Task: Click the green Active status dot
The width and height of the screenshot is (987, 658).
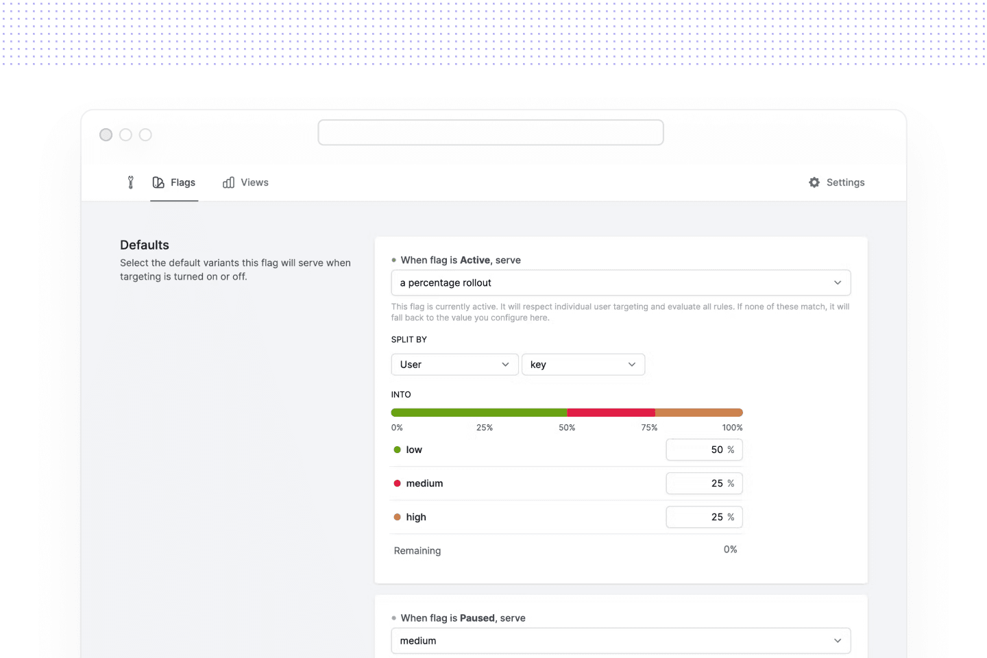Action: 394,260
